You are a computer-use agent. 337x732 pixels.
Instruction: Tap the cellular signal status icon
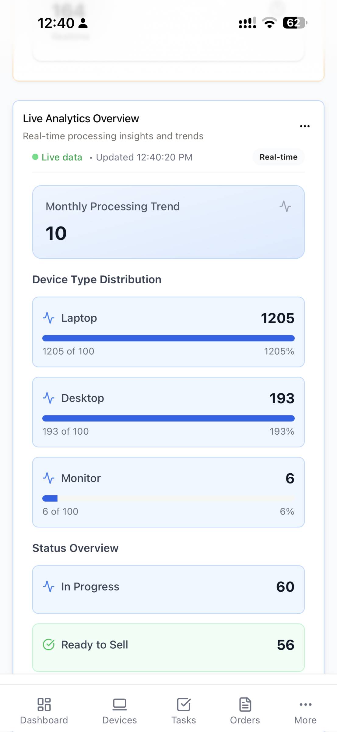pos(247,23)
